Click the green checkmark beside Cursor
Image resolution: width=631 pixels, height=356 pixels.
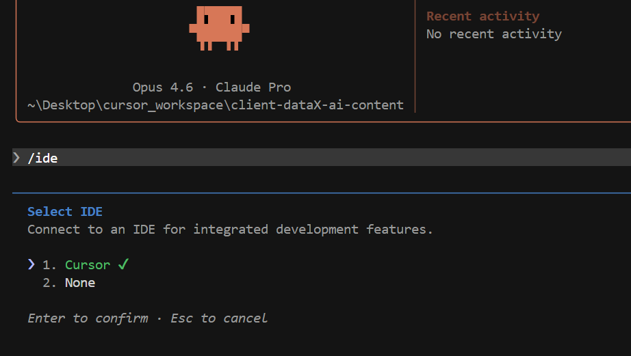(123, 264)
